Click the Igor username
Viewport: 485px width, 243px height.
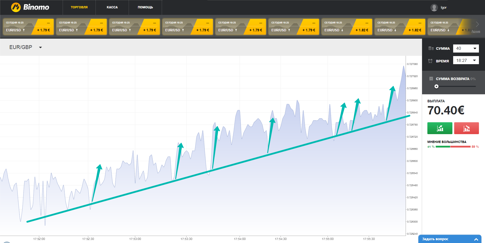click(x=444, y=8)
